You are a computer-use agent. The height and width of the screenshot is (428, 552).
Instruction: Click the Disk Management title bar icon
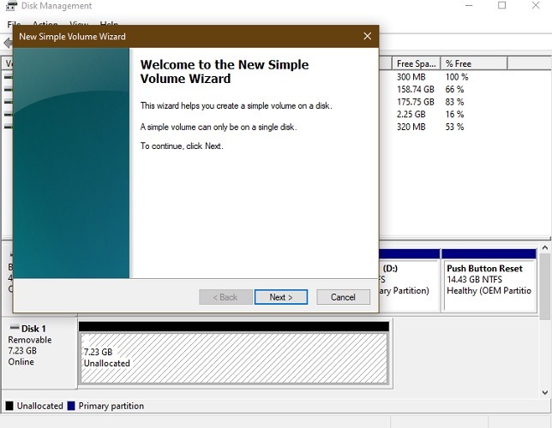click(11, 7)
